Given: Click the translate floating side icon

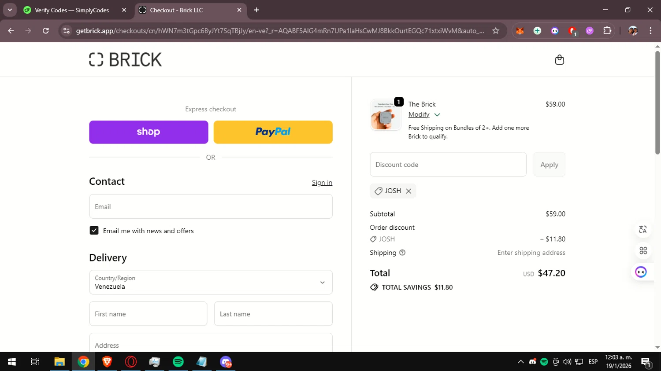Looking at the screenshot, I should click(x=643, y=229).
